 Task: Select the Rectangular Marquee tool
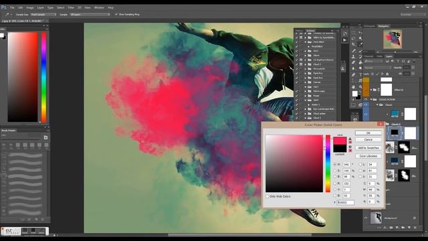354,33
